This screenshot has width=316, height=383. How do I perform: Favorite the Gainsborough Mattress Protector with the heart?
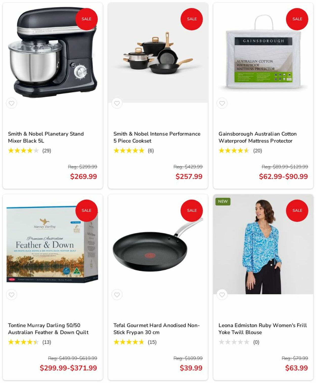click(222, 103)
